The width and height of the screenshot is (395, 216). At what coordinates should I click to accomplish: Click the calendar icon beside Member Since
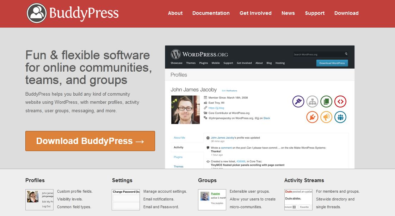[x=205, y=97]
